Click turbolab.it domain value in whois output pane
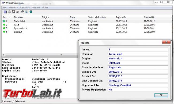Image resolution: width=174 pixels, height=104 pixels. (x=40, y=60)
